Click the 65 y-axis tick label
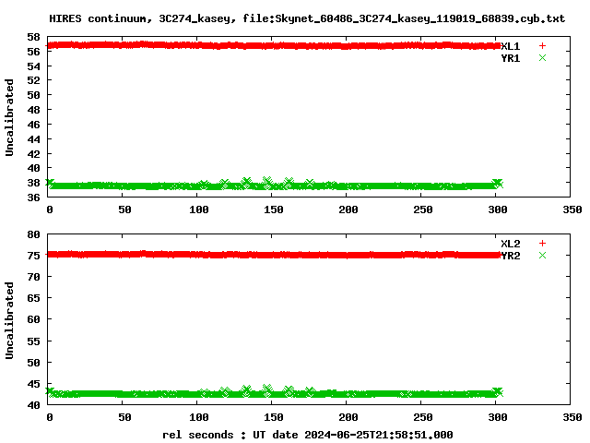 (33, 298)
